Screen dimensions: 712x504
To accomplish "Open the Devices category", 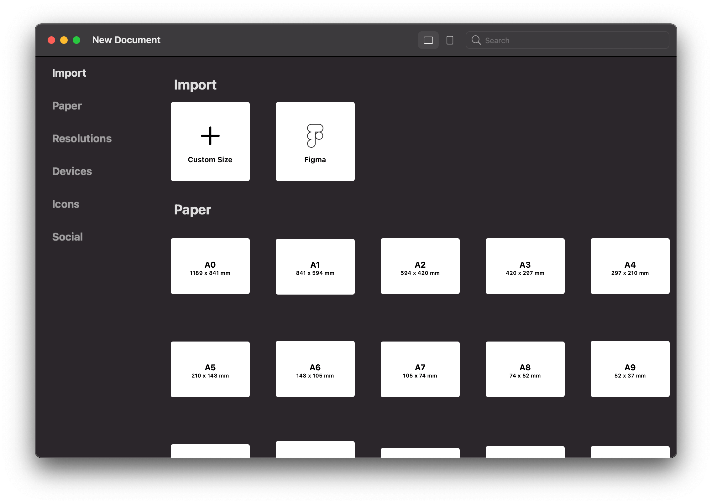I will [72, 172].
